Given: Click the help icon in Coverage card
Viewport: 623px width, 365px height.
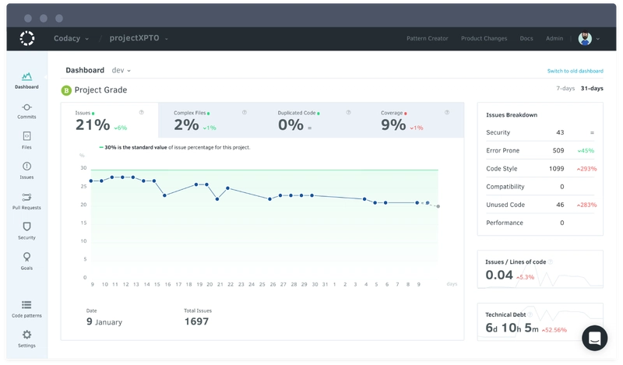Looking at the screenshot, I should click(447, 112).
